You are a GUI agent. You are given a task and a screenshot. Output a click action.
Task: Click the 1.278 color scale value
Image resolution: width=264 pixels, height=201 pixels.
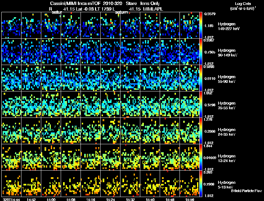coord(208,119)
